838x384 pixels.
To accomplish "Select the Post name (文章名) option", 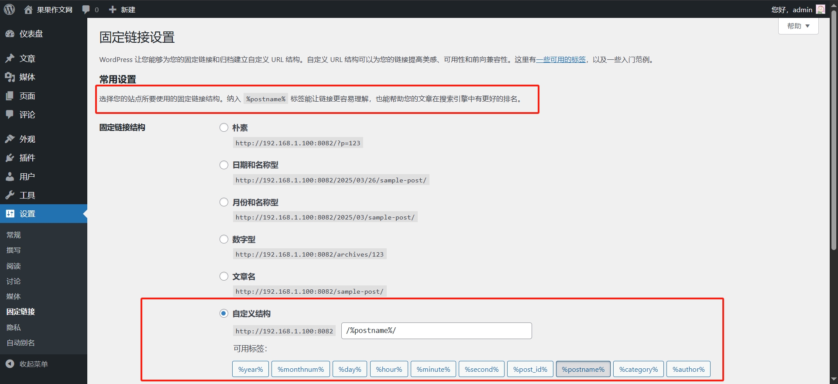I will pyautogui.click(x=224, y=276).
